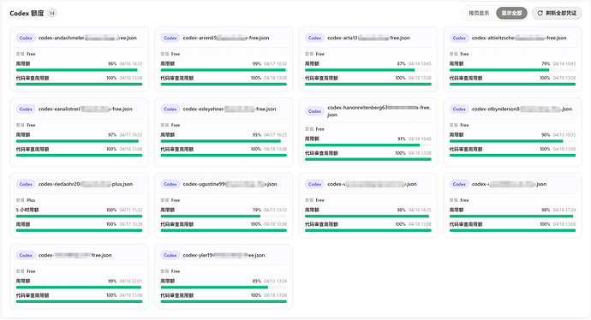Click the 85% weekly quota bar of codex-yler19
Screen dimensions: 591x320
[x=224, y=287]
